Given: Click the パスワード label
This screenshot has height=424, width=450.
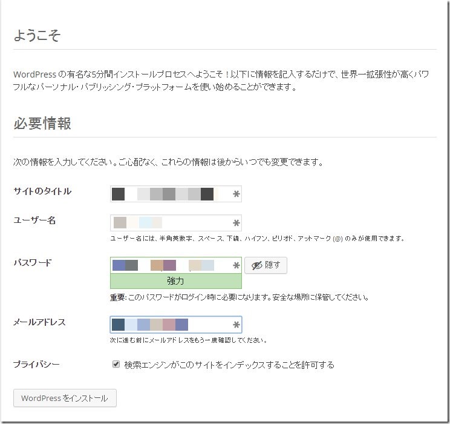Looking at the screenshot, I should pos(33,262).
